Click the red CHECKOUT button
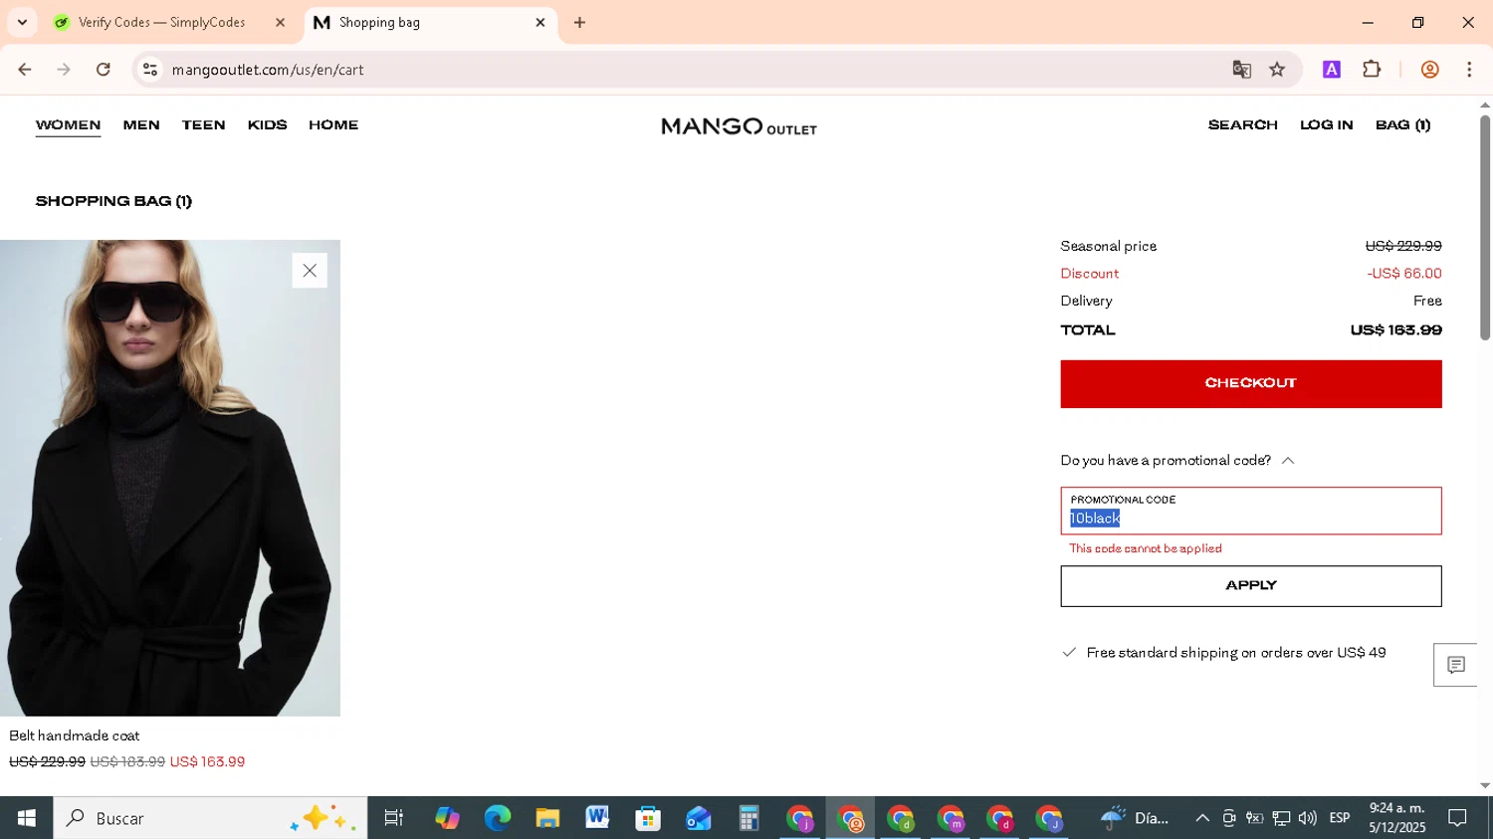 point(1250,383)
